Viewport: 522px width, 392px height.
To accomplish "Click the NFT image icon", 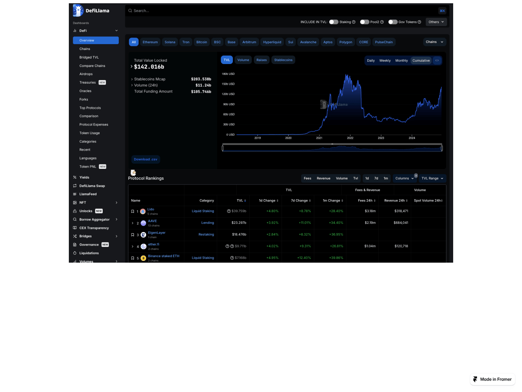I will 75,203.
